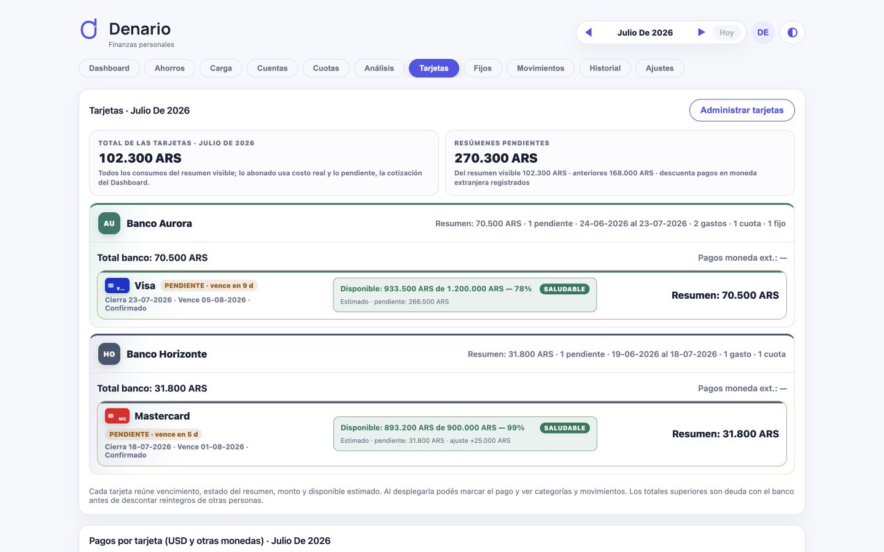Click the Denario logo icon
Image resolution: width=884 pixels, height=552 pixels.
90,29
